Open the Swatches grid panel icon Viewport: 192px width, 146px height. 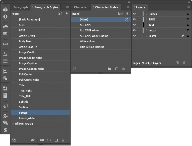(x=5, y=34)
